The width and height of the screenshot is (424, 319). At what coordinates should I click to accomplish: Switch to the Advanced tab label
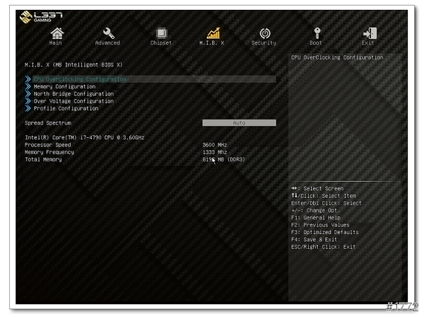click(x=107, y=42)
